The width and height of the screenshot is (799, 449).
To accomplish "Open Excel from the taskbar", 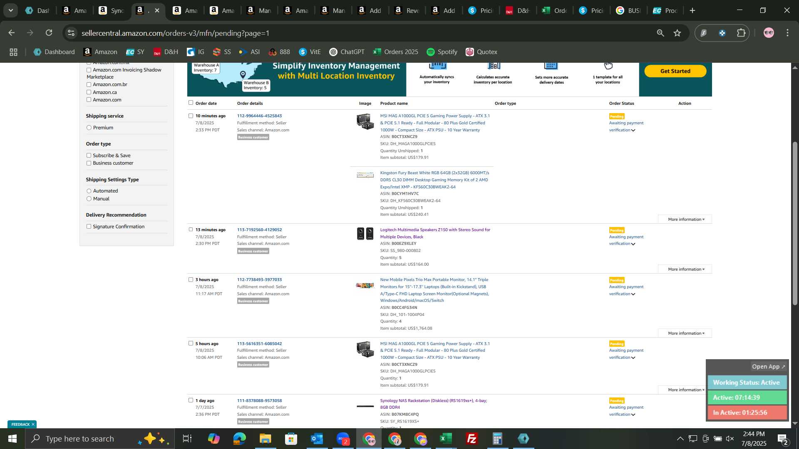I will click(446, 439).
